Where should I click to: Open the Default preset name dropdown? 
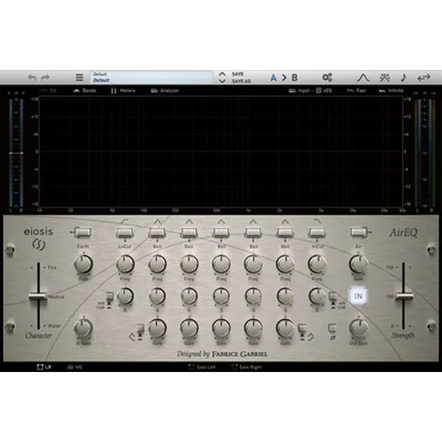pos(151,77)
